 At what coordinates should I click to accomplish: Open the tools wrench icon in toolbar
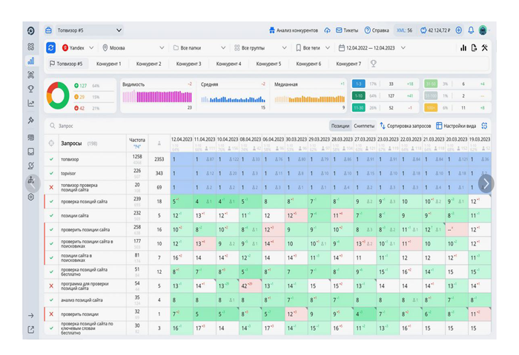[x=484, y=48]
